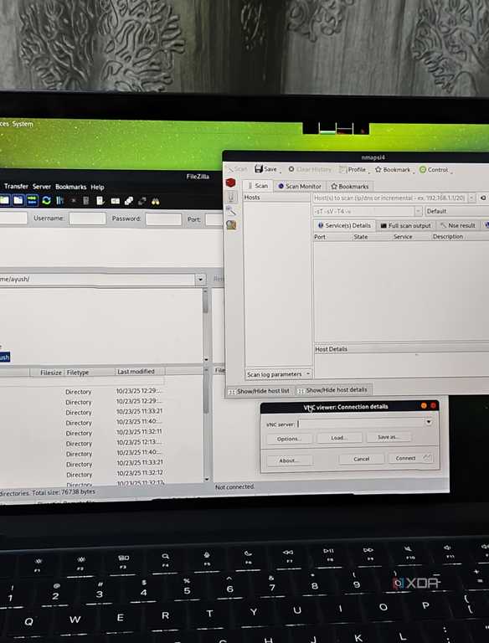Screen dimensions: 489x643
Task: Toggle FileZilla remote directory tree icon
Action: click(18, 200)
